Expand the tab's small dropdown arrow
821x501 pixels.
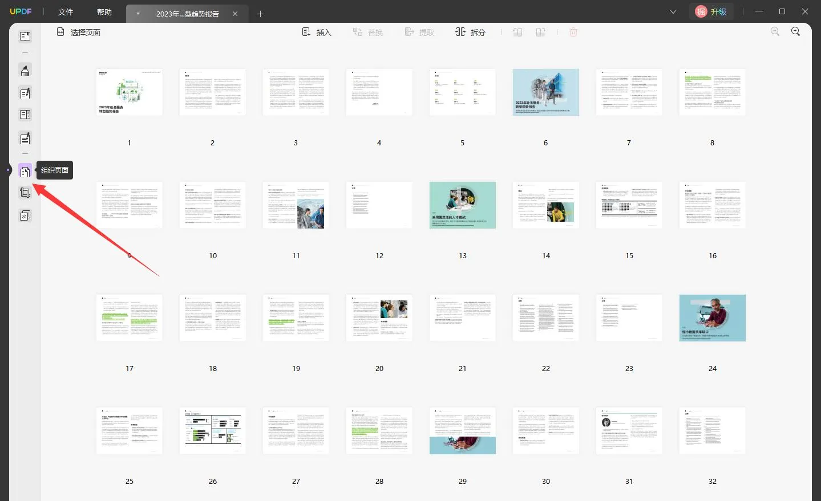(137, 14)
